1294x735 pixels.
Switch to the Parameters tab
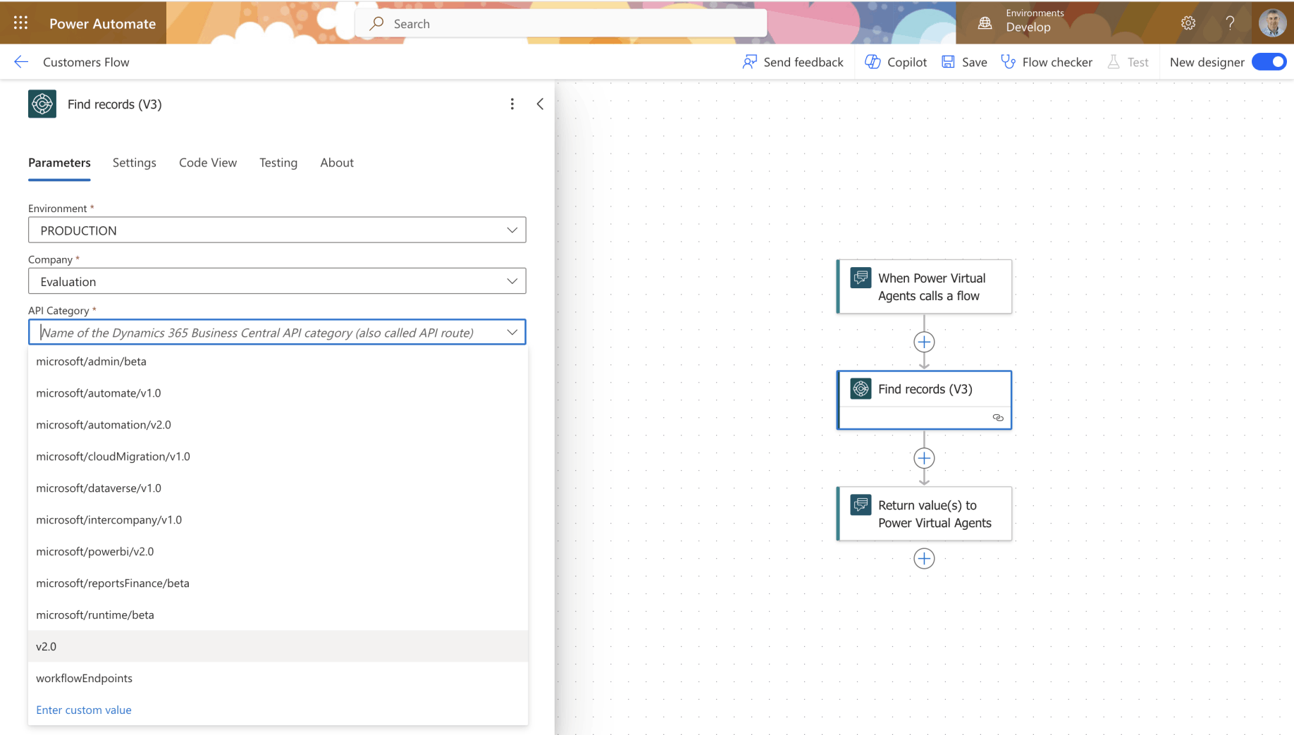point(59,163)
